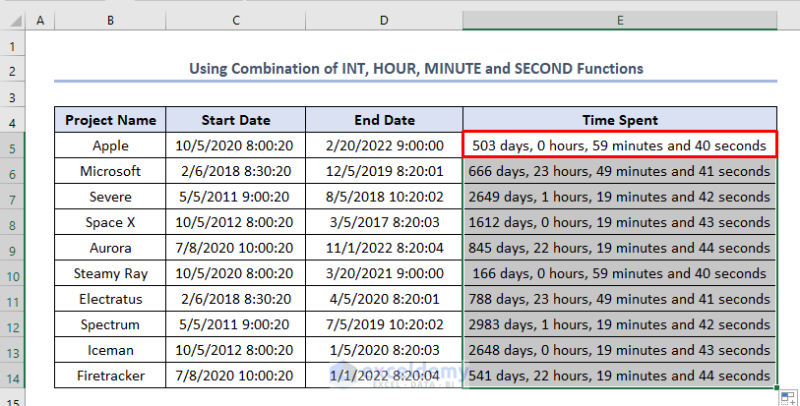This screenshot has height=406, width=800.
Task: Select column B header
Action: [x=110, y=21]
